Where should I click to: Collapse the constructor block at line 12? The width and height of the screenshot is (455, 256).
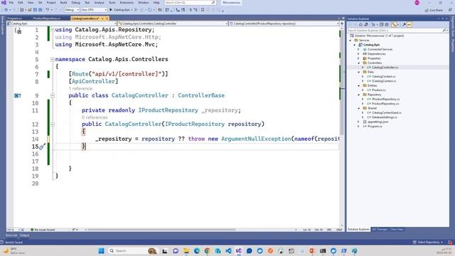(x=53, y=124)
